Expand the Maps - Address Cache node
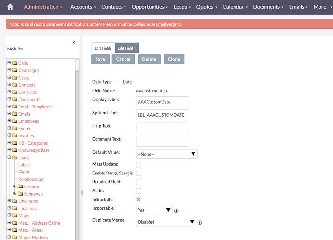Viewport: 333px width, 240px height. [x=9, y=222]
